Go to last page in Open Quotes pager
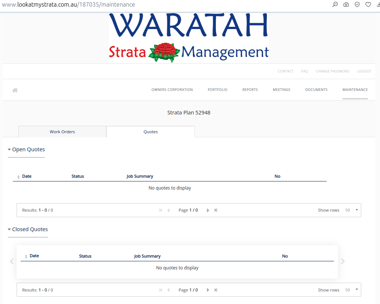380x304 pixels. pos(216,210)
